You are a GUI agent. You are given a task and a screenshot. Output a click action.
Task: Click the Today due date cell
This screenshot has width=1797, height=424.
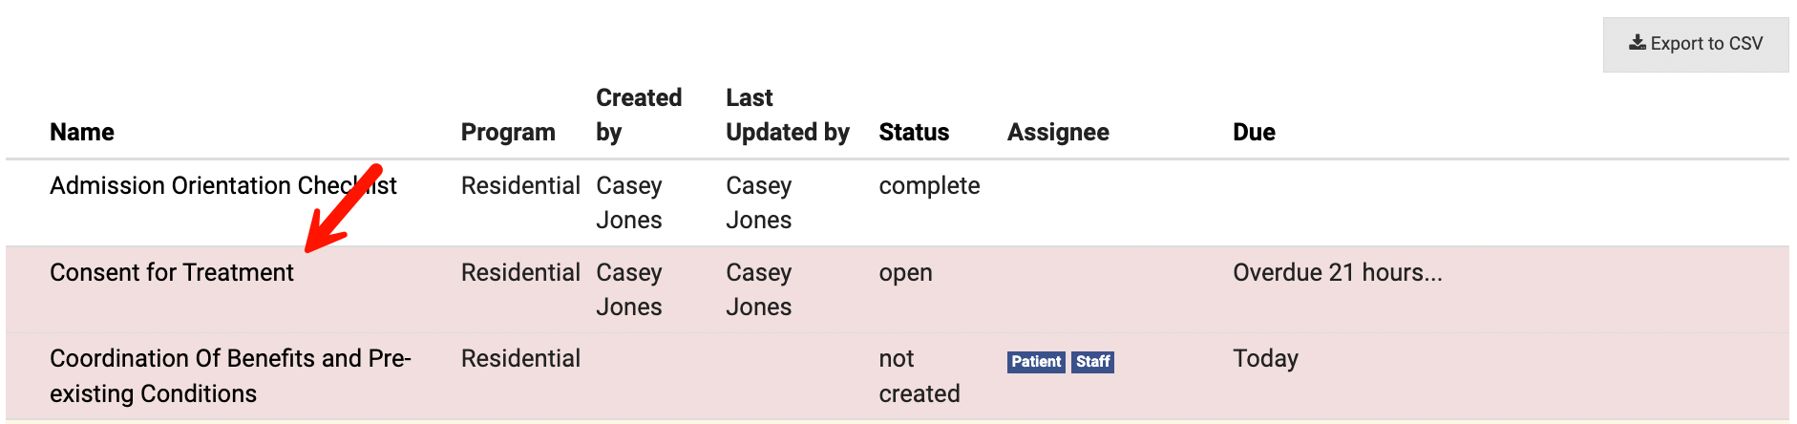tap(1265, 358)
